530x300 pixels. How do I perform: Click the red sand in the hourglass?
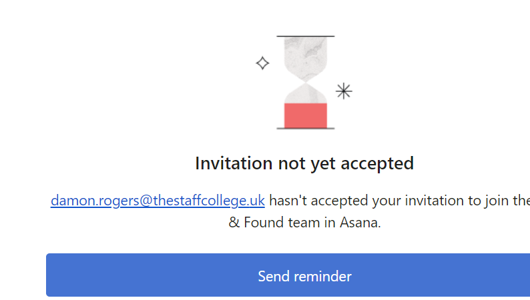click(x=306, y=116)
